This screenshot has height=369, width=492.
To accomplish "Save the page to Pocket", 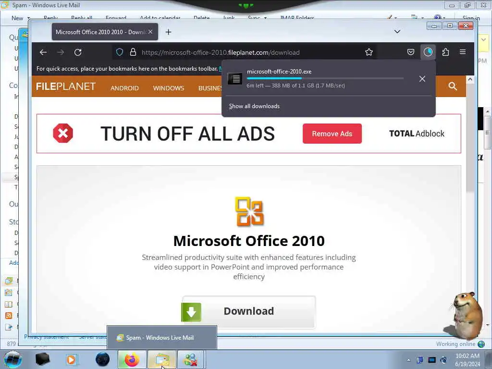I will (411, 52).
